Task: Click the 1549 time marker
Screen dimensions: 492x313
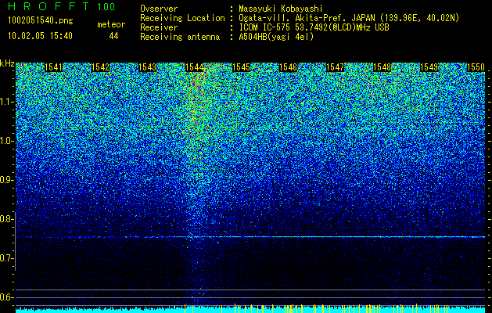Action: coord(429,67)
